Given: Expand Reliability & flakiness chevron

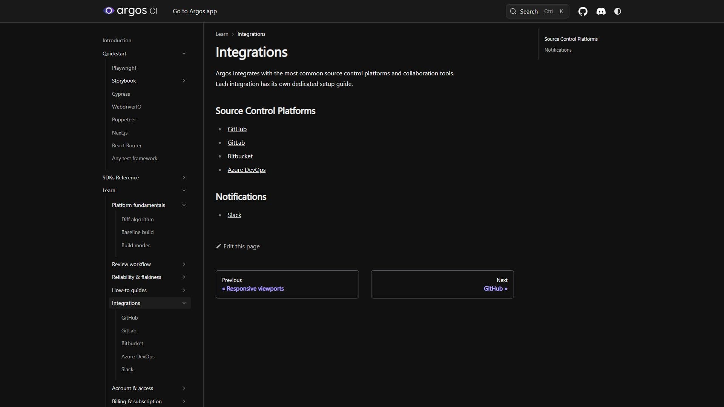Looking at the screenshot, I should [184, 277].
